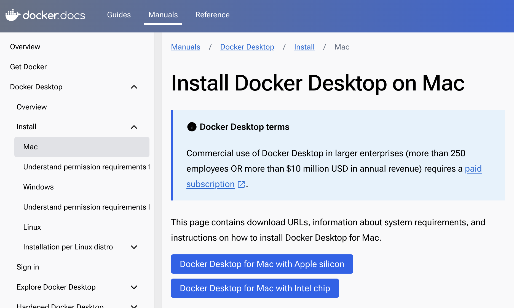Expand Installation per Linux distro
514x308 pixels.
click(134, 247)
